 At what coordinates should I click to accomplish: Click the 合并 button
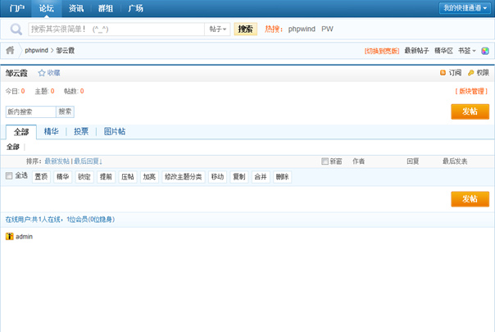(x=261, y=177)
